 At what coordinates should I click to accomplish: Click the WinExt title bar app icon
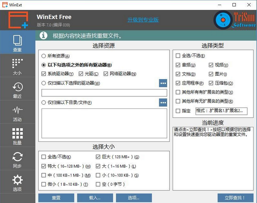[5, 5]
